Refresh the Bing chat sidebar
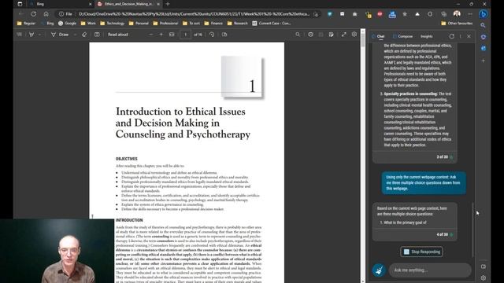The height and width of the screenshot is (283, 504). (451, 36)
